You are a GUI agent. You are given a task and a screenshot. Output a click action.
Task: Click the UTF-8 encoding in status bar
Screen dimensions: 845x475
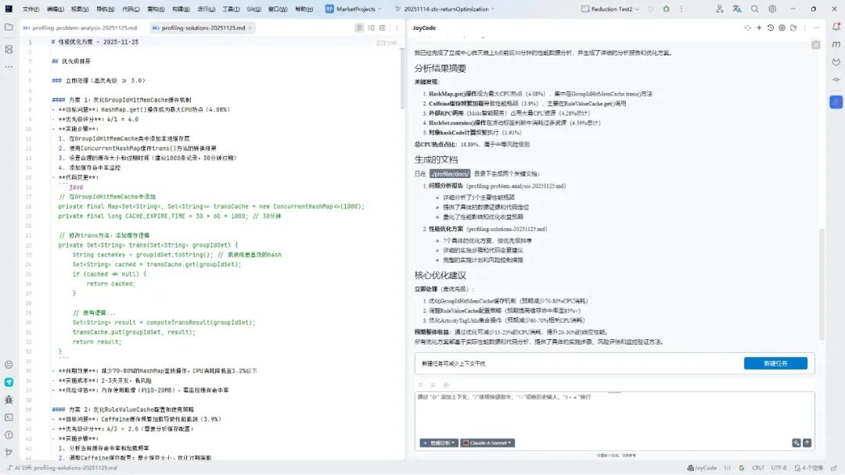pyautogui.click(x=778, y=468)
